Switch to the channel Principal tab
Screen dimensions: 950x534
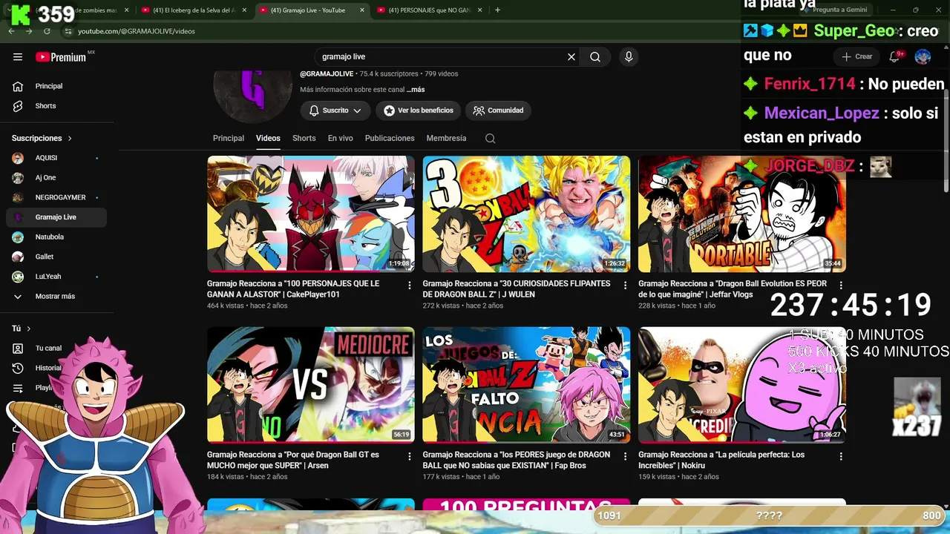click(229, 139)
